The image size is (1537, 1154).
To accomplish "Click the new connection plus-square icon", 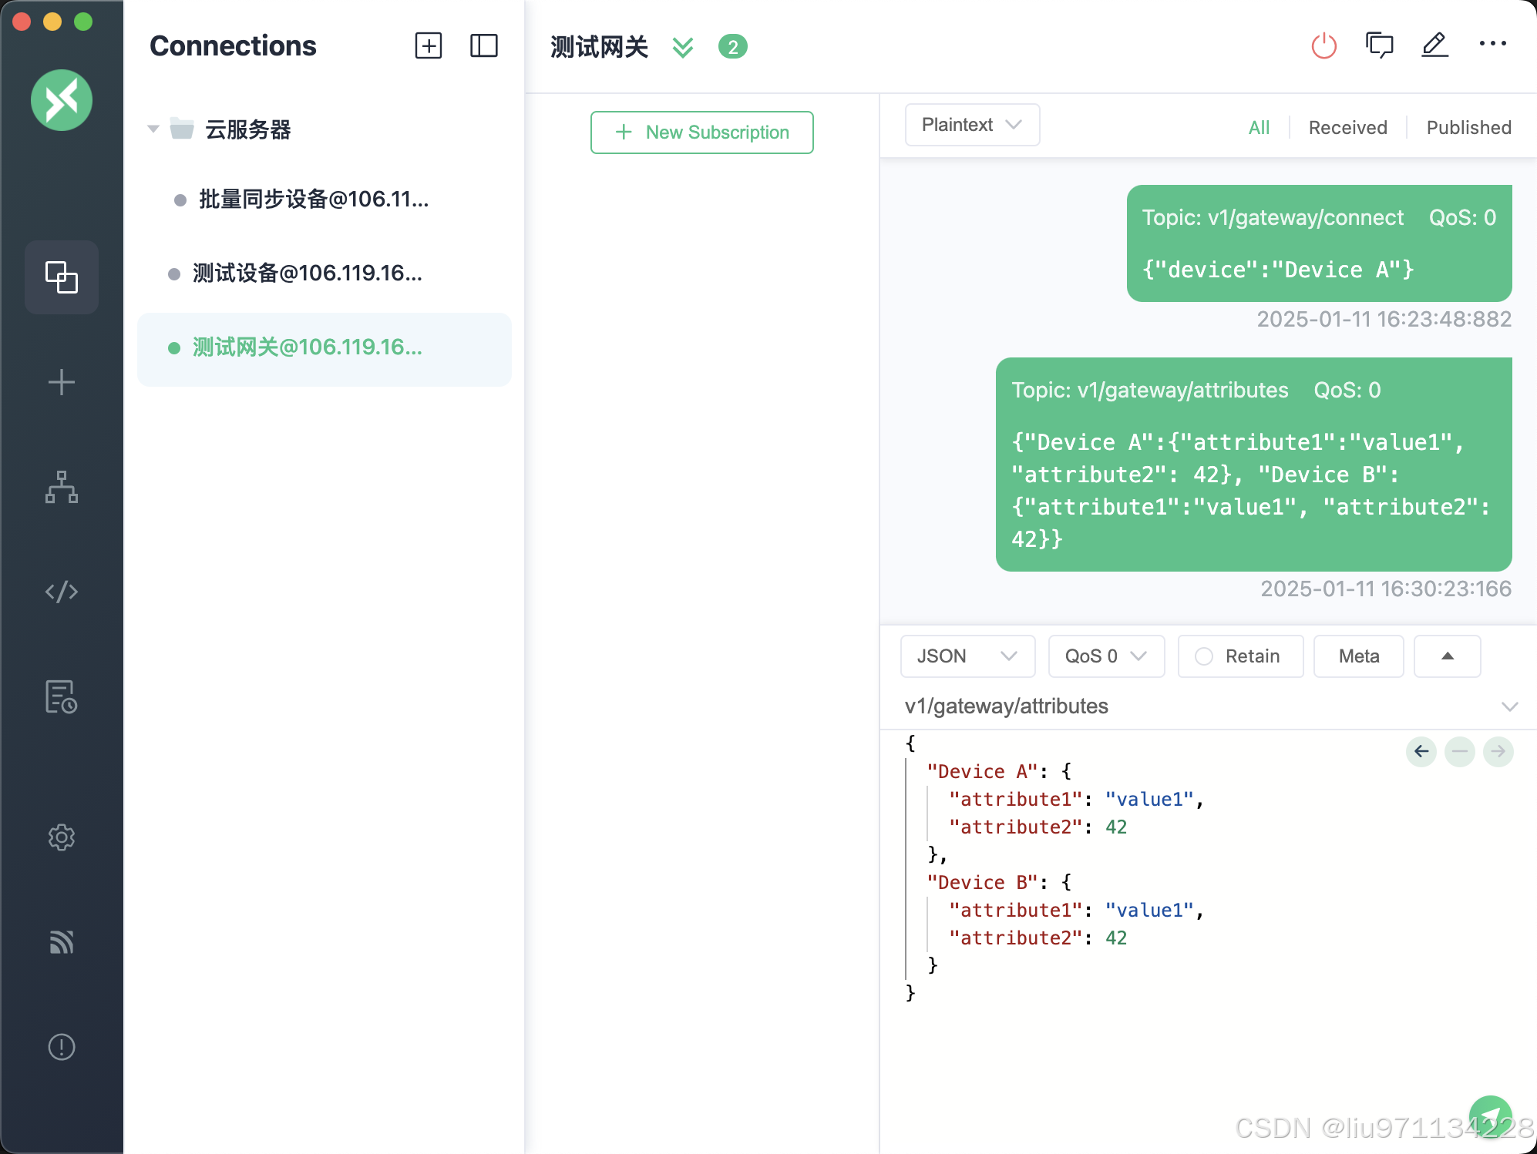I will click(x=429, y=46).
